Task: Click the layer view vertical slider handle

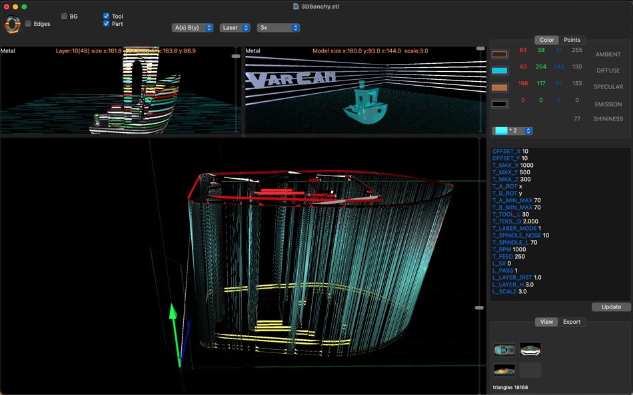Action: tap(236, 57)
